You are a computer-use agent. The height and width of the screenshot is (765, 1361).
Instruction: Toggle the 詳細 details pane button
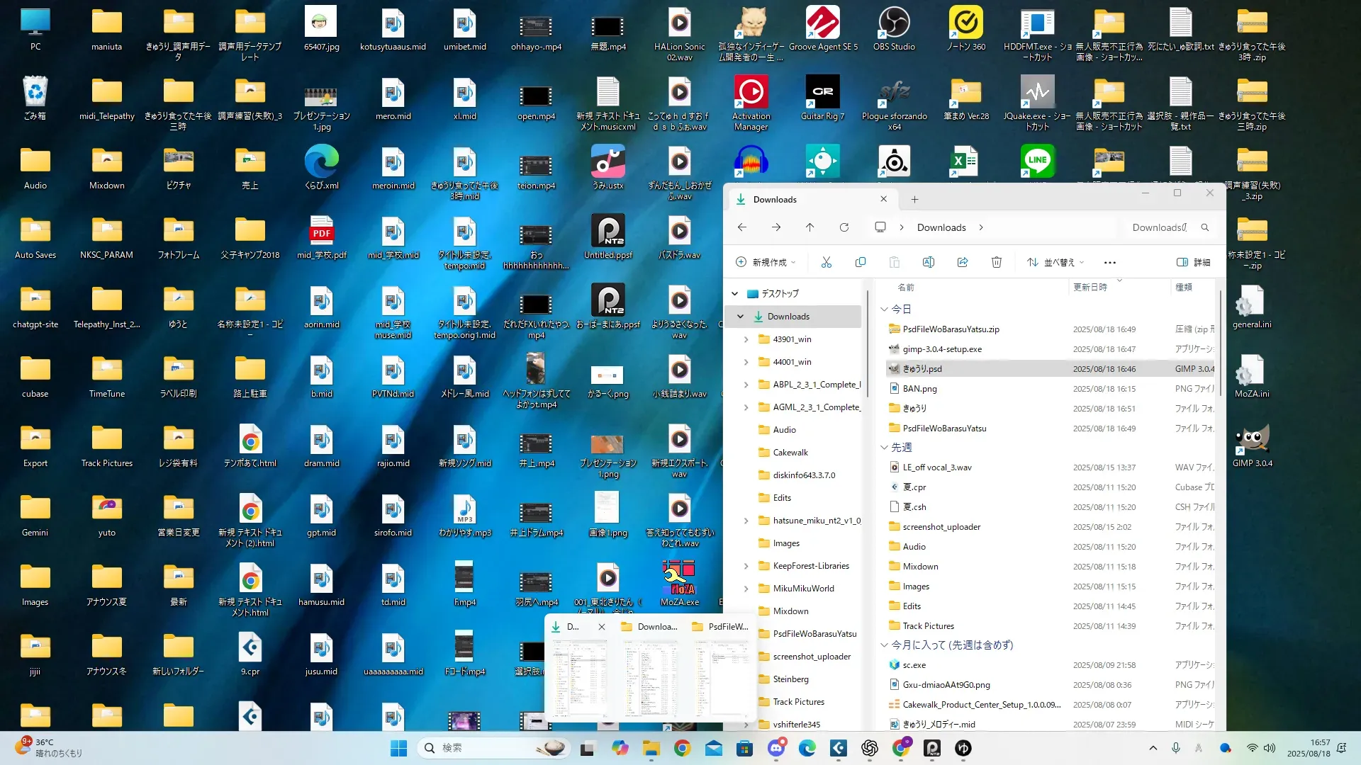tap(1194, 262)
